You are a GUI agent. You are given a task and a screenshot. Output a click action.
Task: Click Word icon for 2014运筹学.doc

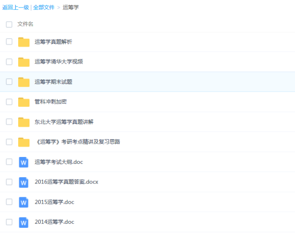(24, 222)
